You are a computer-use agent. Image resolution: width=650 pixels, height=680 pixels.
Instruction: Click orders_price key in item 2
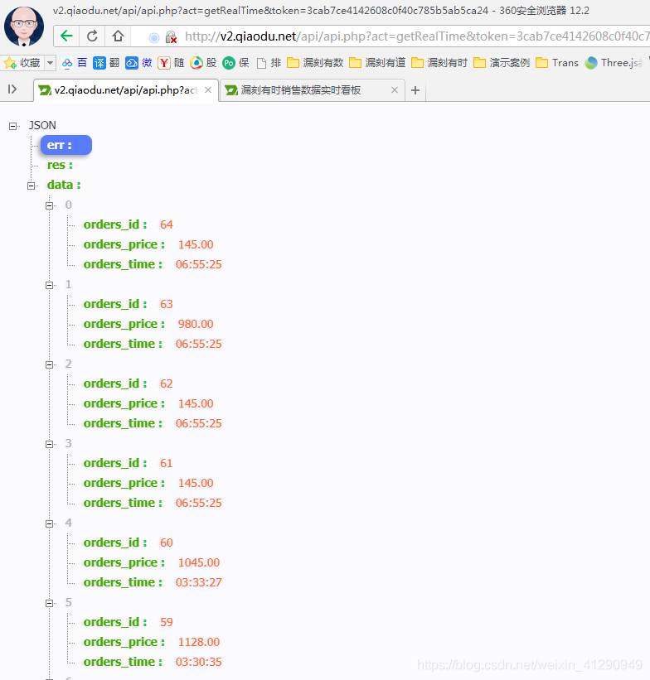pyautogui.click(x=124, y=403)
